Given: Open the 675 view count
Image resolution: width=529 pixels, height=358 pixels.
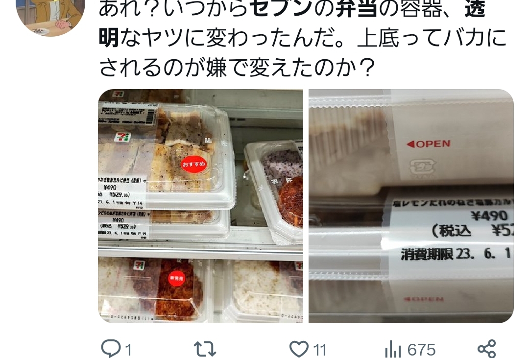Looking at the screenshot, I should tap(421, 350).
